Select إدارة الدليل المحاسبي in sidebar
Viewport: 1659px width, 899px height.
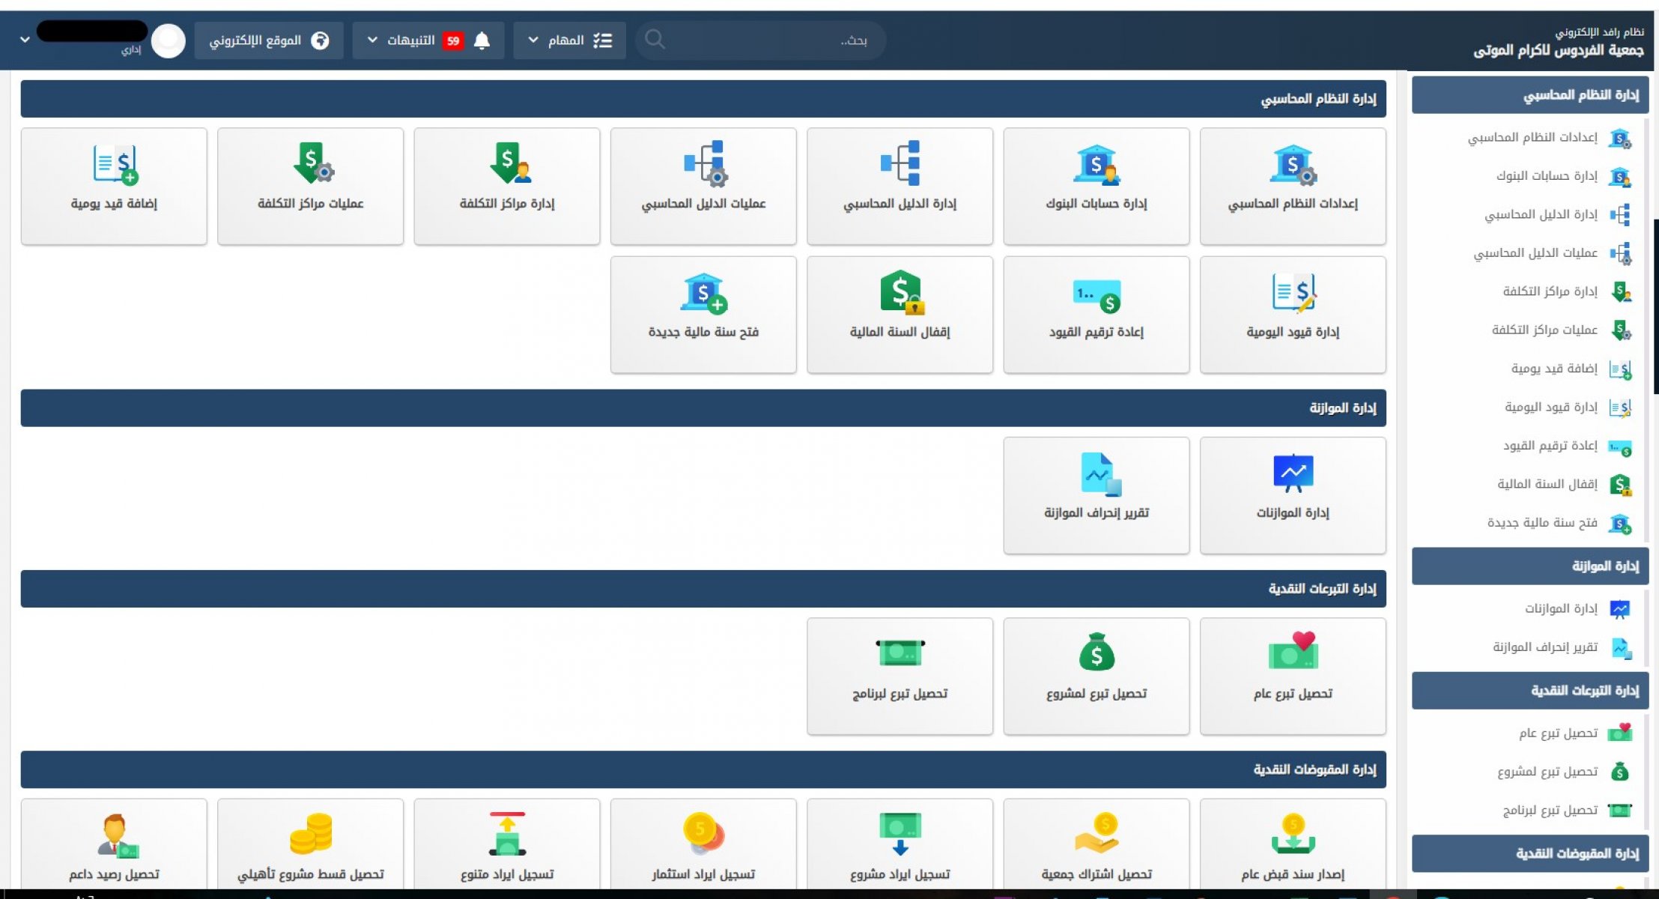1541,215
